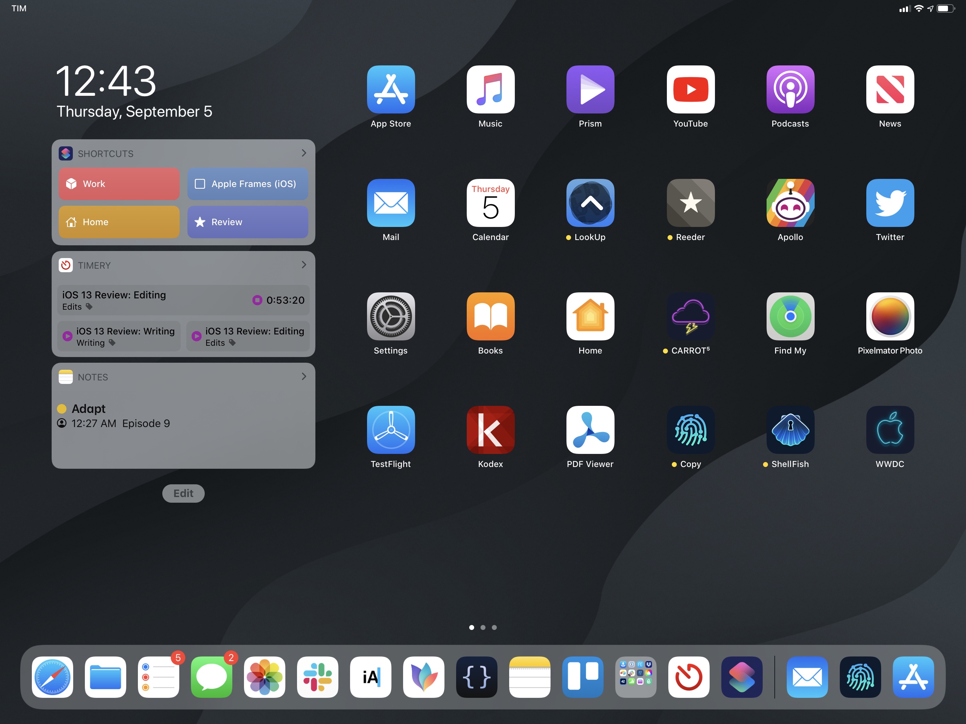Open the CARROT weather app
This screenshot has width=966, height=724.
coord(691,317)
